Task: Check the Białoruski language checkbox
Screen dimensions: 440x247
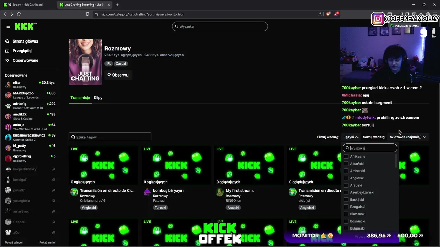Action: [x=346, y=214]
